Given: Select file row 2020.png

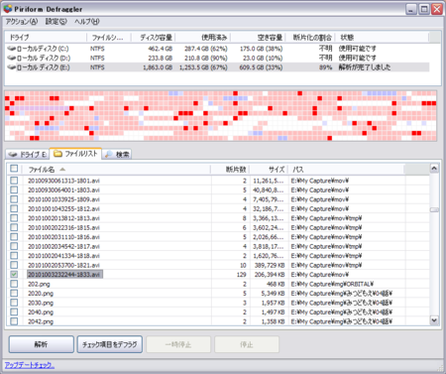Looking at the screenshot, I should click(x=218, y=294).
